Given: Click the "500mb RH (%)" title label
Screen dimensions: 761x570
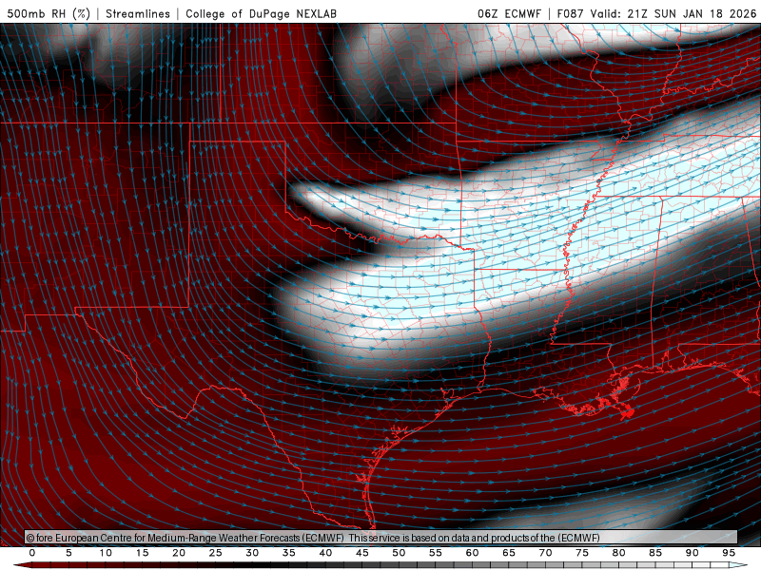Looking at the screenshot, I should point(49,13).
